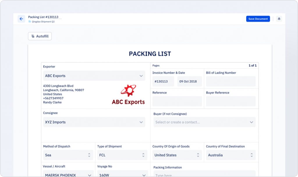The height and width of the screenshot is (177, 298).
Task: Click the Reference input field
Action: point(177,101)
